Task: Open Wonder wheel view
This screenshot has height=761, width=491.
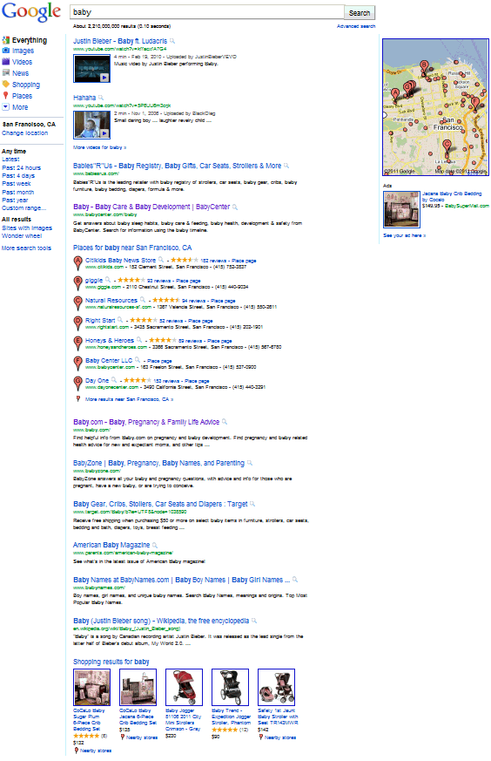Action: click(x=22, y=236)
